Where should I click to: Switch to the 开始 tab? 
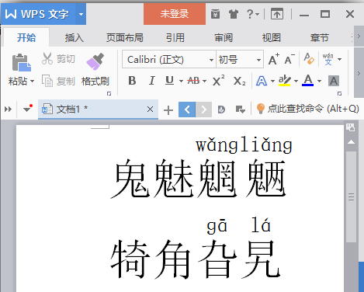26,38
